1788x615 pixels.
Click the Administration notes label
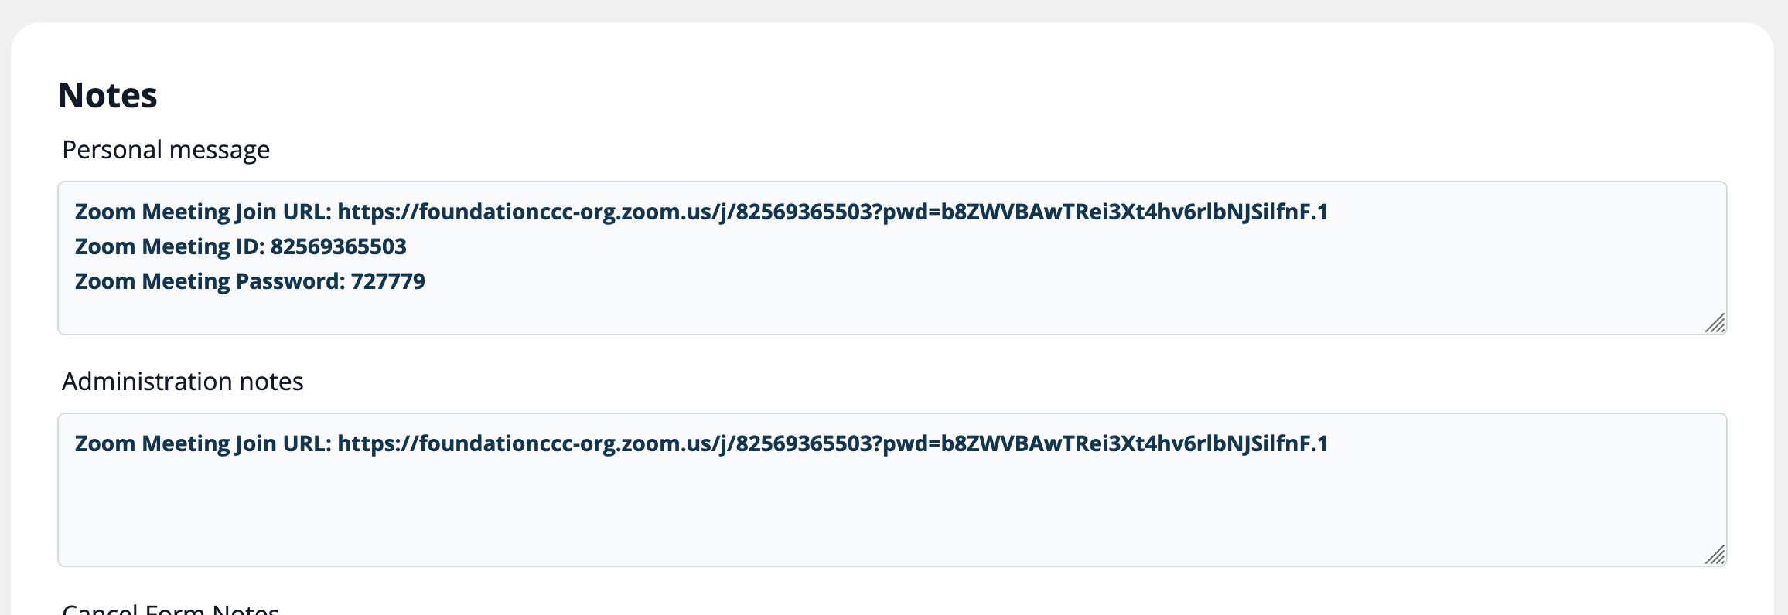[183, 382]
